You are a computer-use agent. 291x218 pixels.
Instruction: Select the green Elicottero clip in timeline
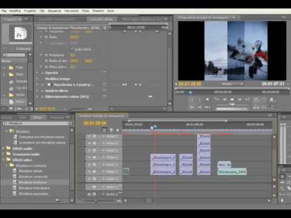coord(232,172)
